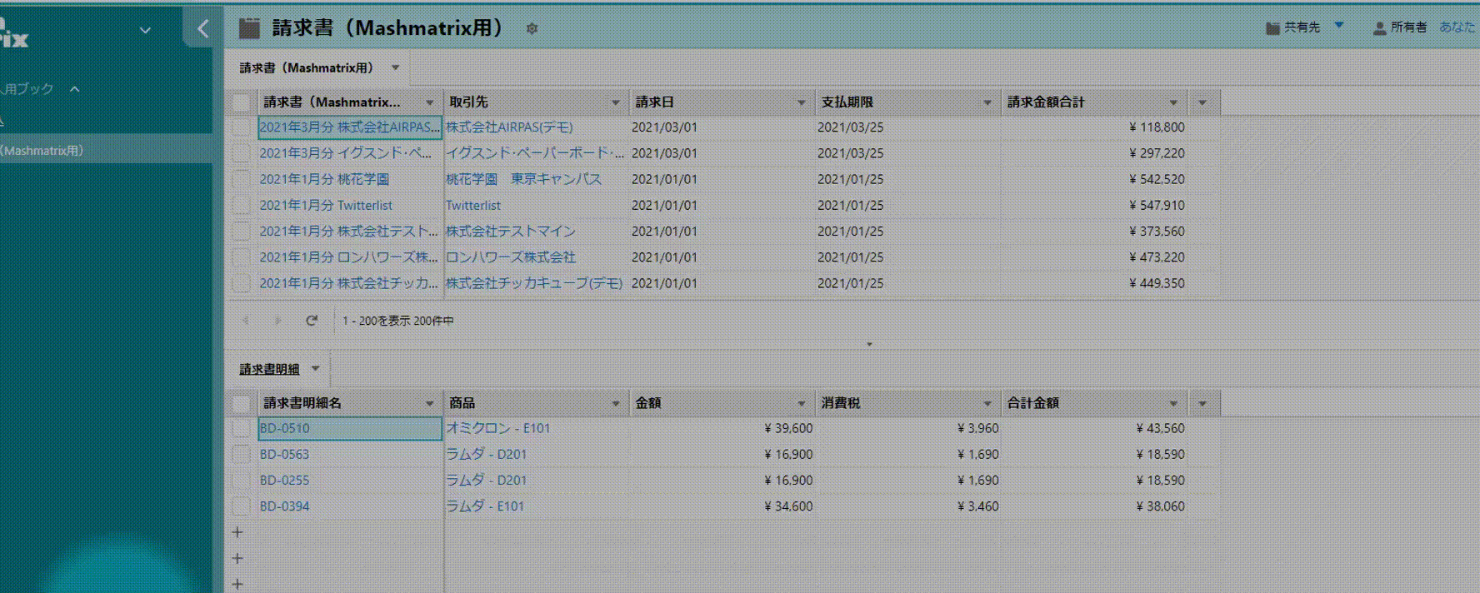This screenshot has width=1480, height=593.
Task: Open the 金額 column menu arrow
Action: coord(802,403)
